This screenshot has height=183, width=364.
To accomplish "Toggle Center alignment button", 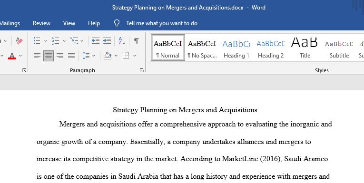I will coord(48,56).
